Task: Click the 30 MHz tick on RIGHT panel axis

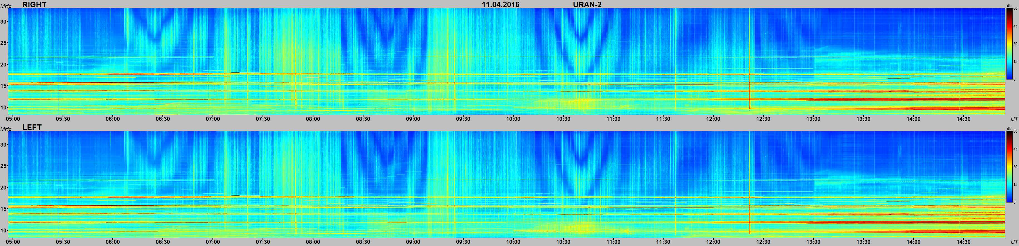Action: click(x=4, y=22)
